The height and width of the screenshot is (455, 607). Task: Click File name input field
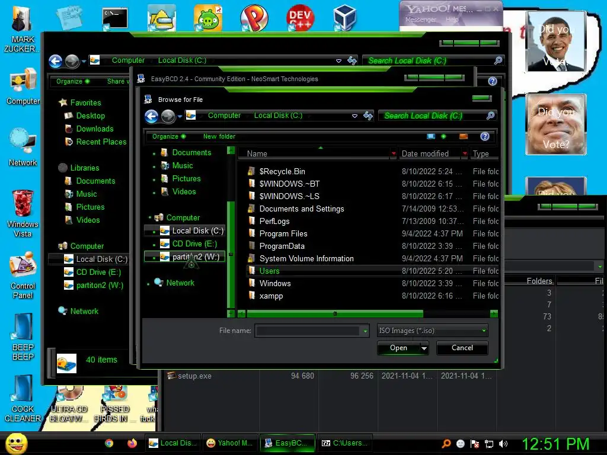click(308, 331)
